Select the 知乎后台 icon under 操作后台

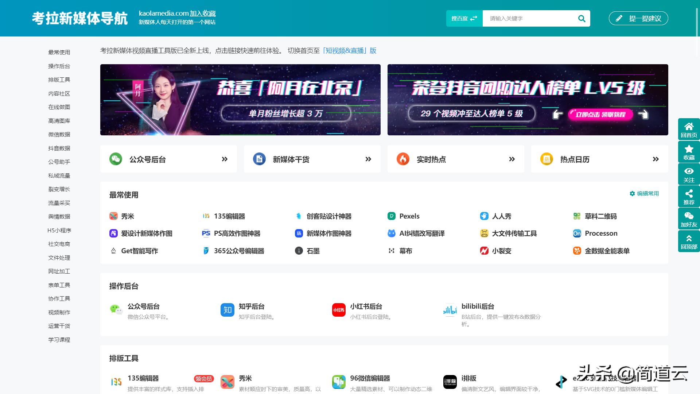[x=227, y=310]
